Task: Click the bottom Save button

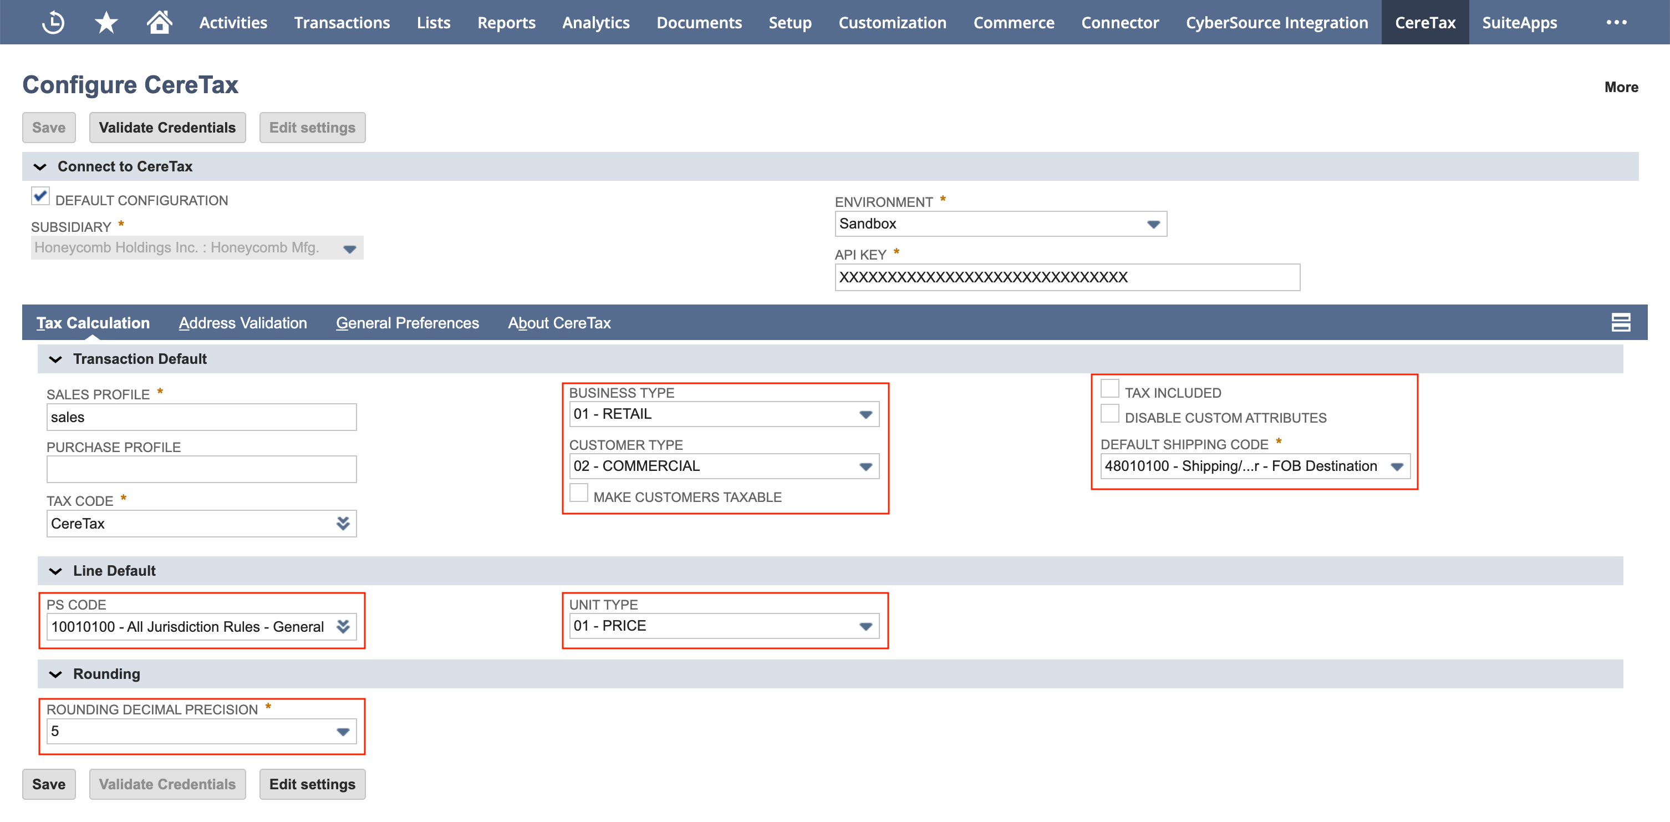Action: click(x=49, y=784)
